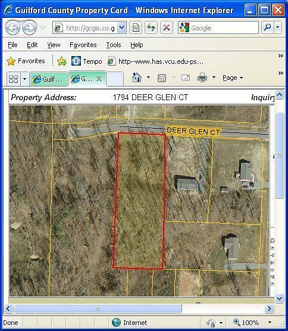The image size is (288, 331).
Task: Expand the Home button dropdown arrow
Action: [x=148, y=78]
